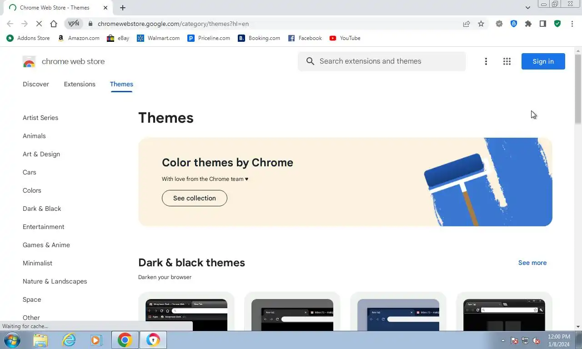Focus the Search extensions and themes field
Viewport: 582px width, 349px height.
(382, 61)
